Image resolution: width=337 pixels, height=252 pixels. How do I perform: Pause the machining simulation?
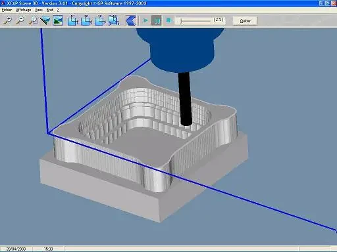click(x=157, y=20)
